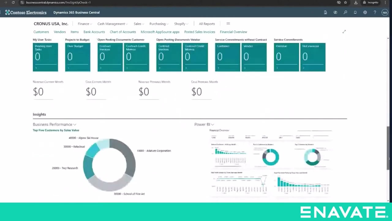
Task: Expand the Sales menu
Action: point(139,24)
